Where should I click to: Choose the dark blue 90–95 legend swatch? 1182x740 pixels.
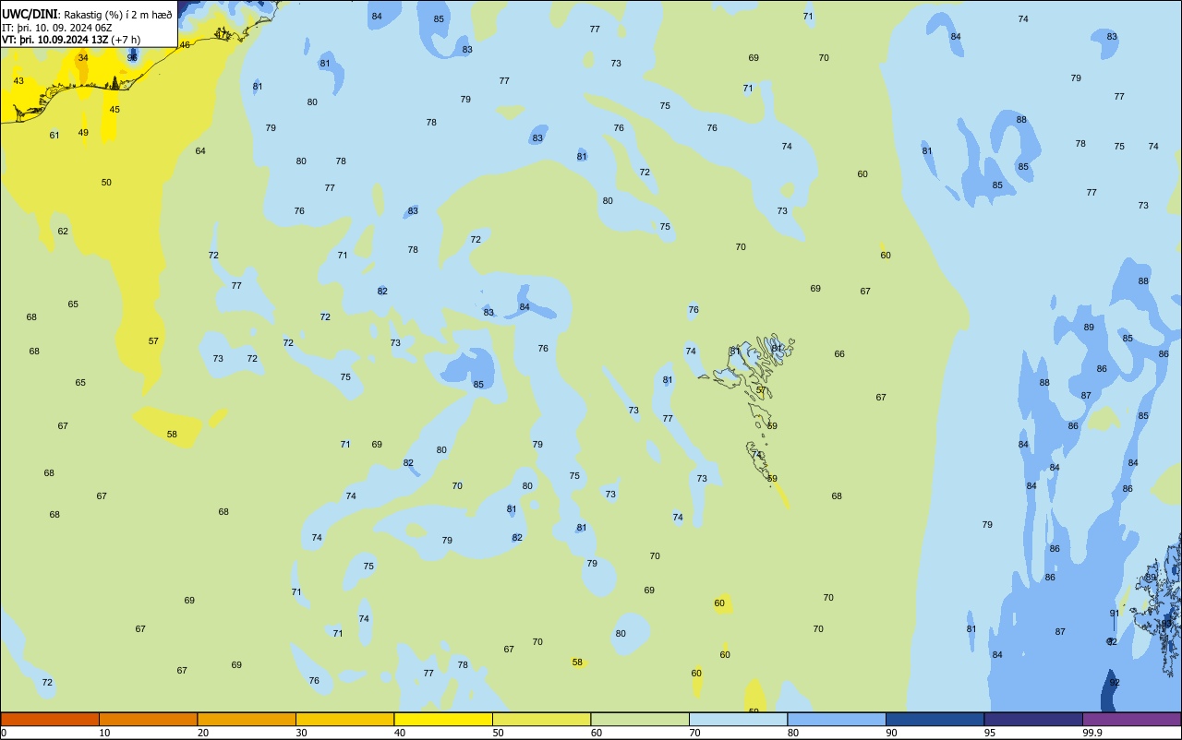pos(935,719)
